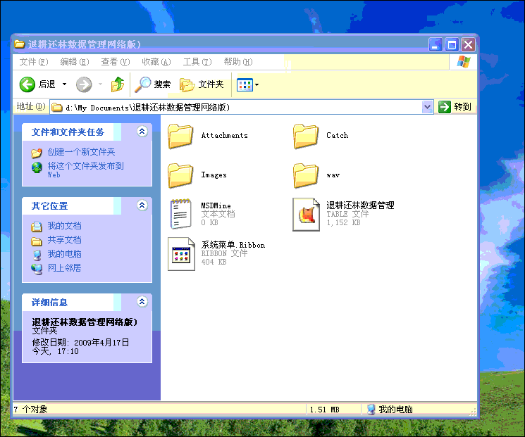Open the 查看(V) menu
Image resolution: width=525 pixels, height=437 pixels.
click(115, 62)
